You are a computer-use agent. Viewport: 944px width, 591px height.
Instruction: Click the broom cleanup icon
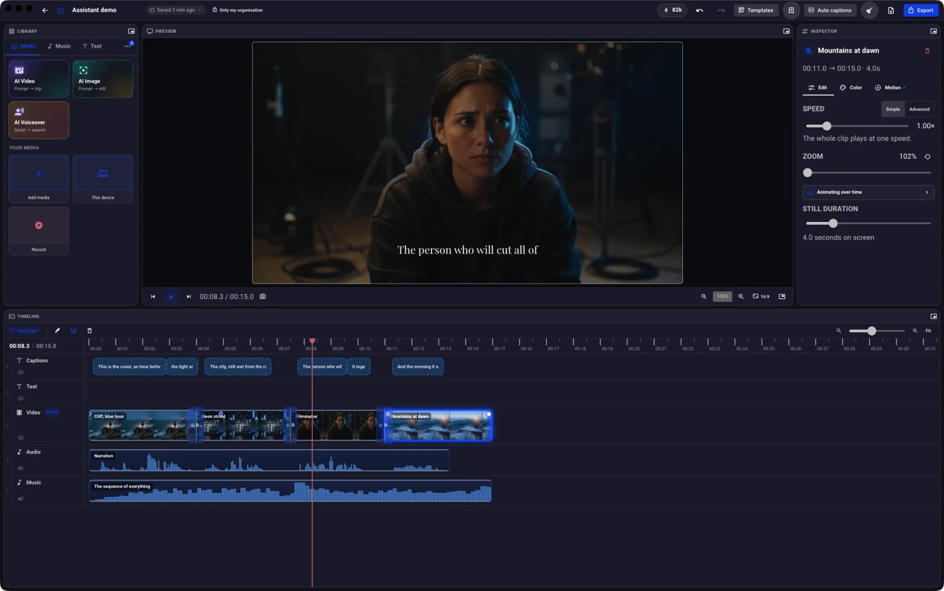pos(870,10)
